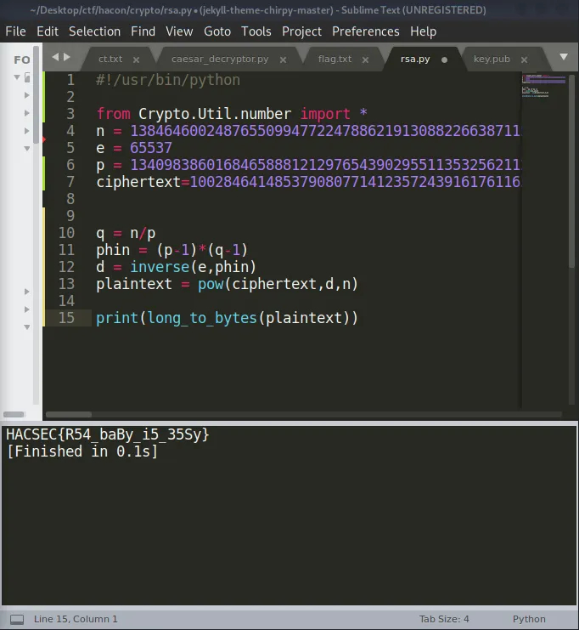Open the Python syntax selector
This screenshot has width=579, height=630.
(x=529, y=619)
